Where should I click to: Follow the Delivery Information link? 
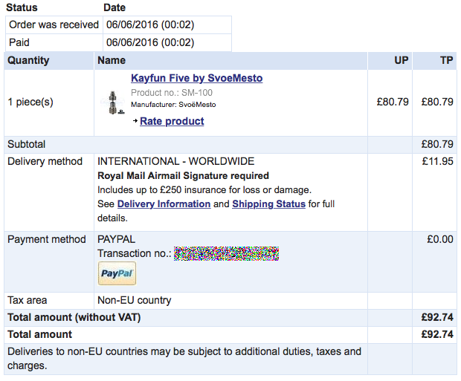coord(164,203)
